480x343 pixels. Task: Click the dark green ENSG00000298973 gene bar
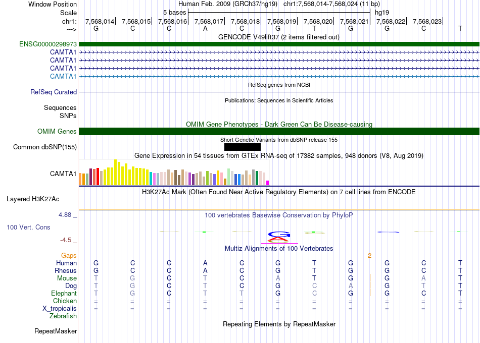coord(279,44)
